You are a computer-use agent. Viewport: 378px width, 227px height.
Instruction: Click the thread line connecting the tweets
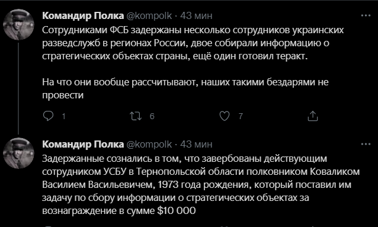(x=18, y=88)
